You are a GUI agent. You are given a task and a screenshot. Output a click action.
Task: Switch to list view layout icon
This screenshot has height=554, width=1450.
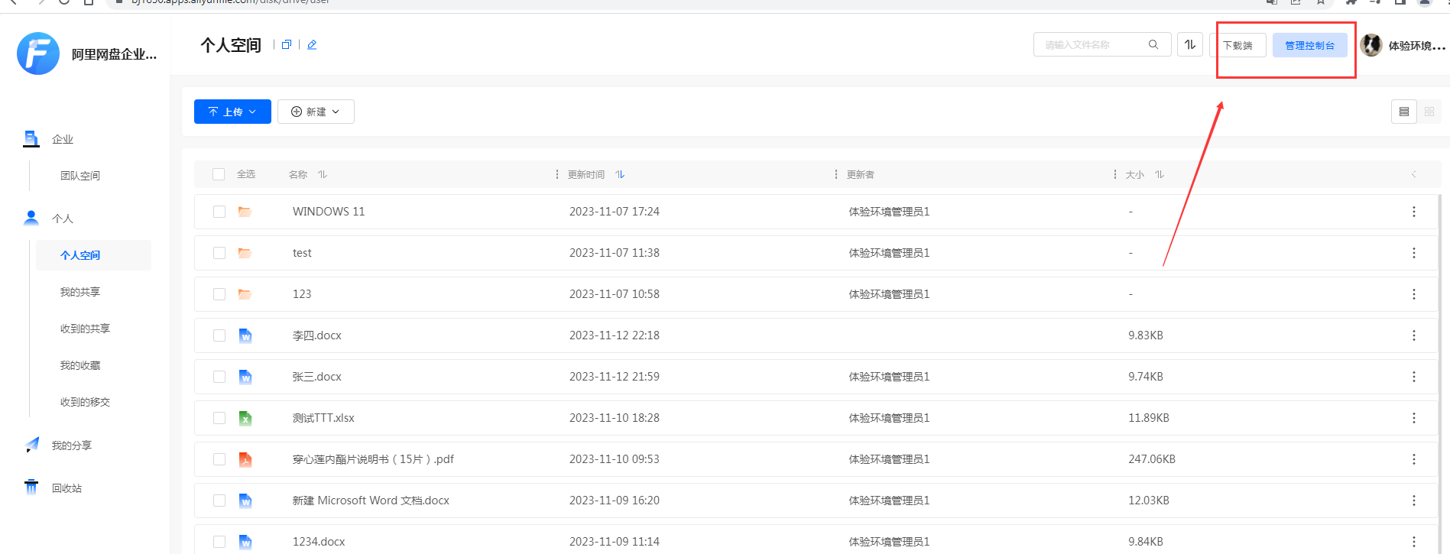pyautogui.click(x=1404, y=112)
